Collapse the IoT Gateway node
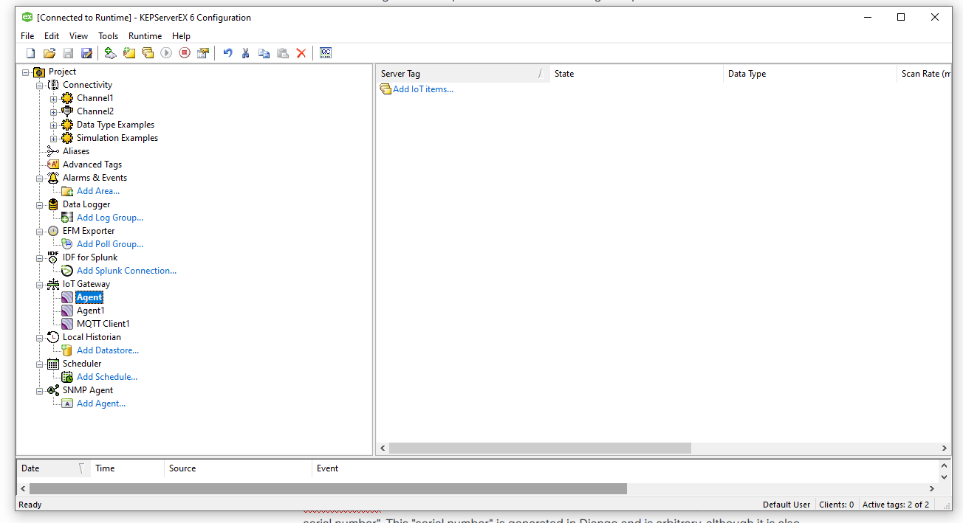 40,284
